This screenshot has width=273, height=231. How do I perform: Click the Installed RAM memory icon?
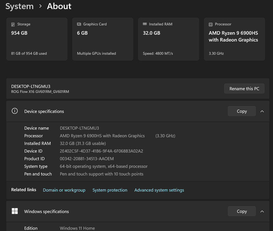145,24
